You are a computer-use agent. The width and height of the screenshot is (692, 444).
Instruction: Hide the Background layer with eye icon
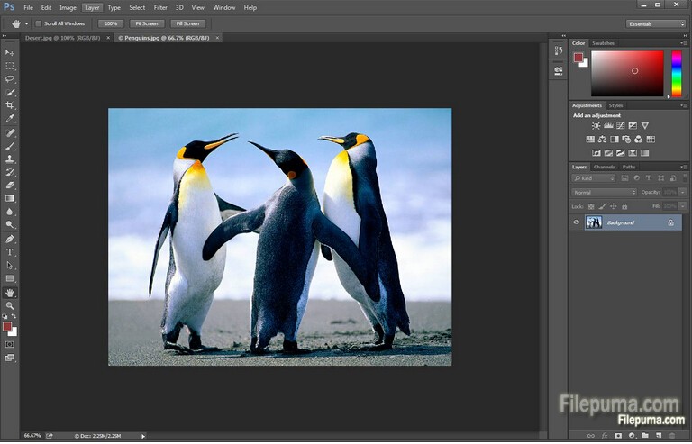(577, 222)
